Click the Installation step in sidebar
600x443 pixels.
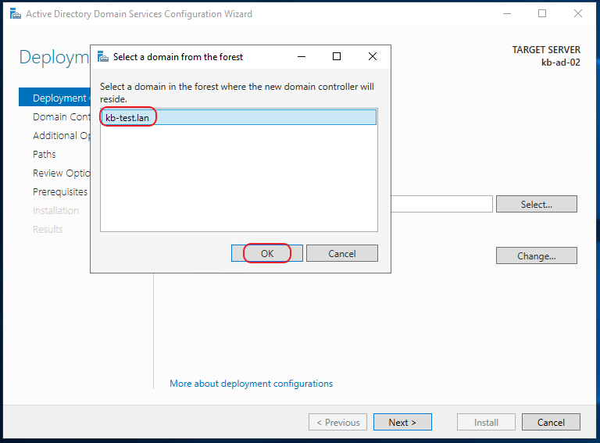56,210
